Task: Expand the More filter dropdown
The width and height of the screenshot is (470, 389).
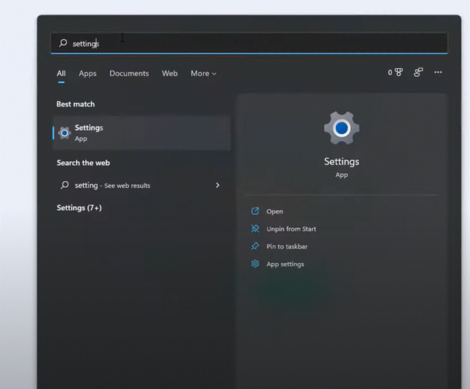Action: 204,73
